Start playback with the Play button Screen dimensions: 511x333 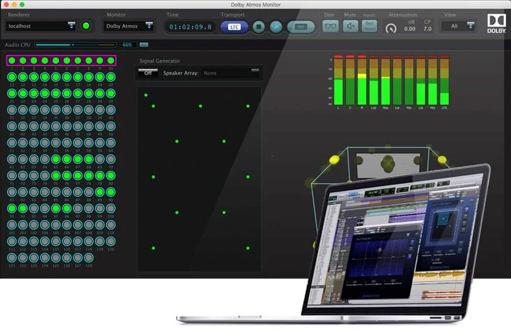point(276,27)
